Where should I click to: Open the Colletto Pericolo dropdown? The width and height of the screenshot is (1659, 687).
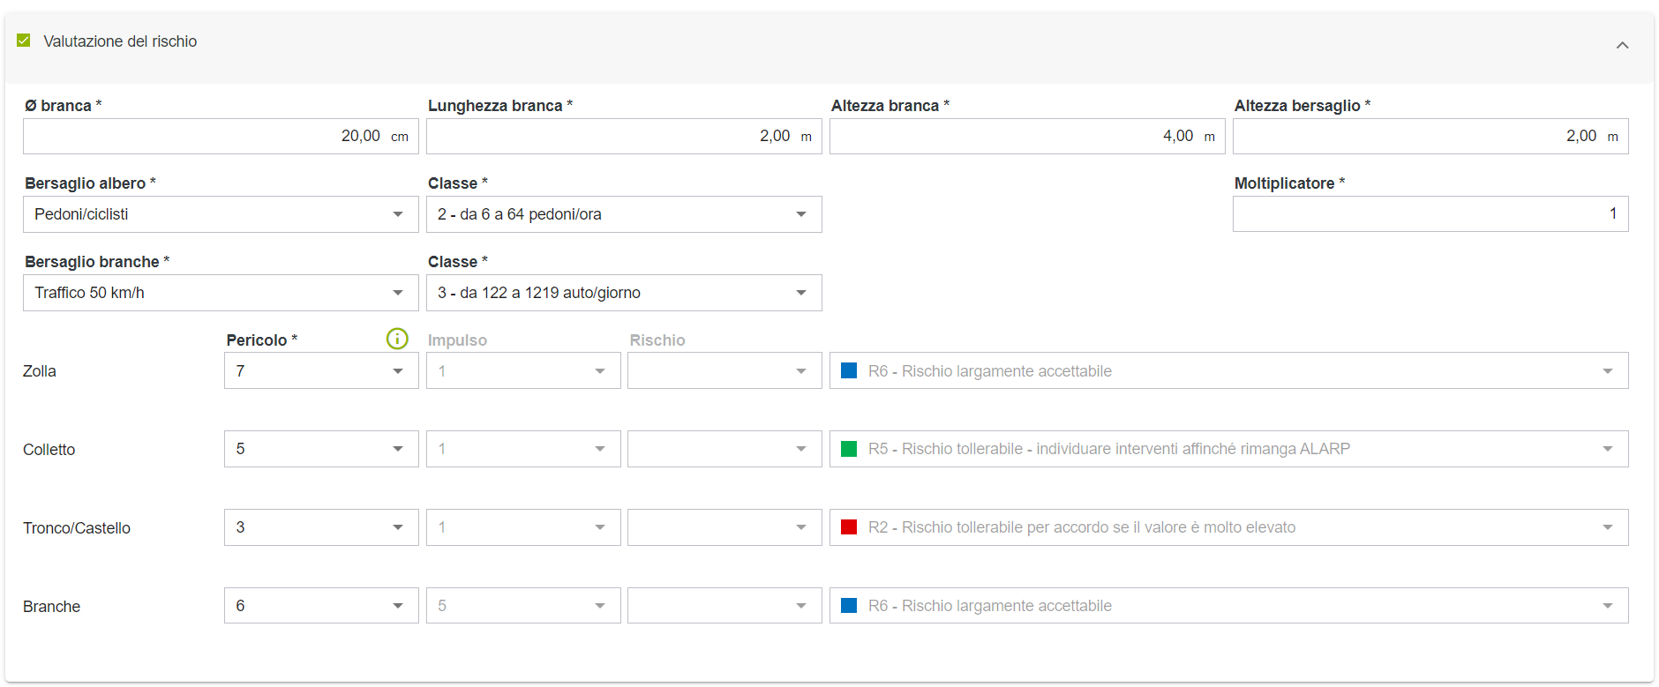click(320, 449)
